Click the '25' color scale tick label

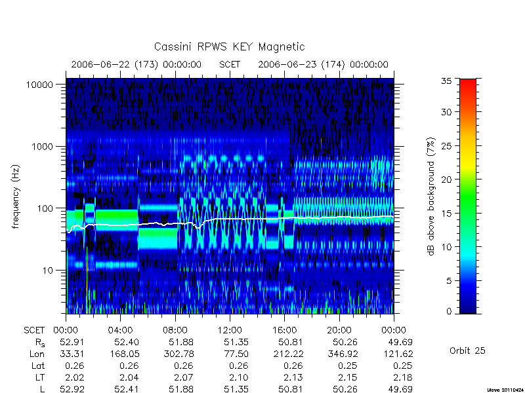[446, 145]
